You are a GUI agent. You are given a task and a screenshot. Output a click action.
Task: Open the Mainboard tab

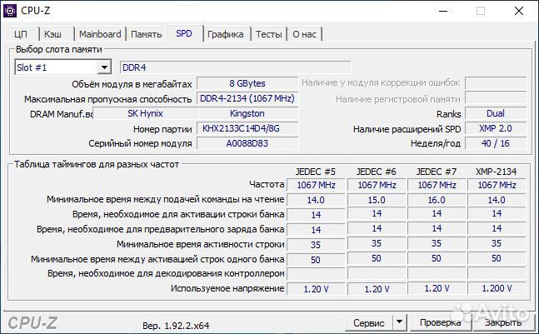[100, 34]
